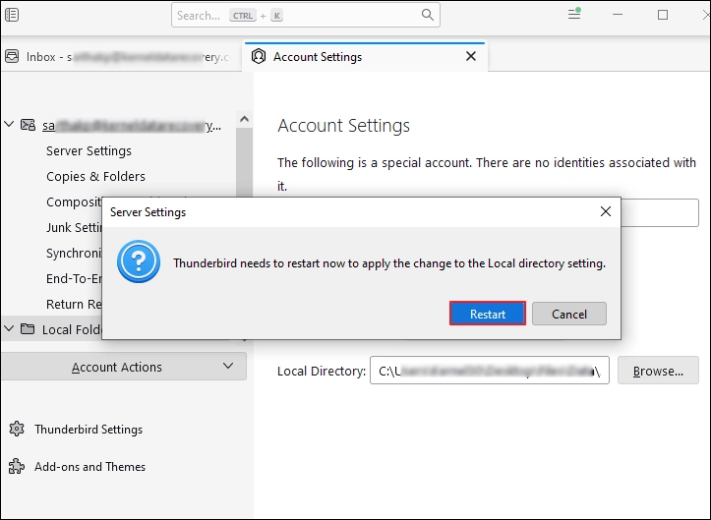
Task: Click the question mark dialog icon
Action: tap(139, 261)
